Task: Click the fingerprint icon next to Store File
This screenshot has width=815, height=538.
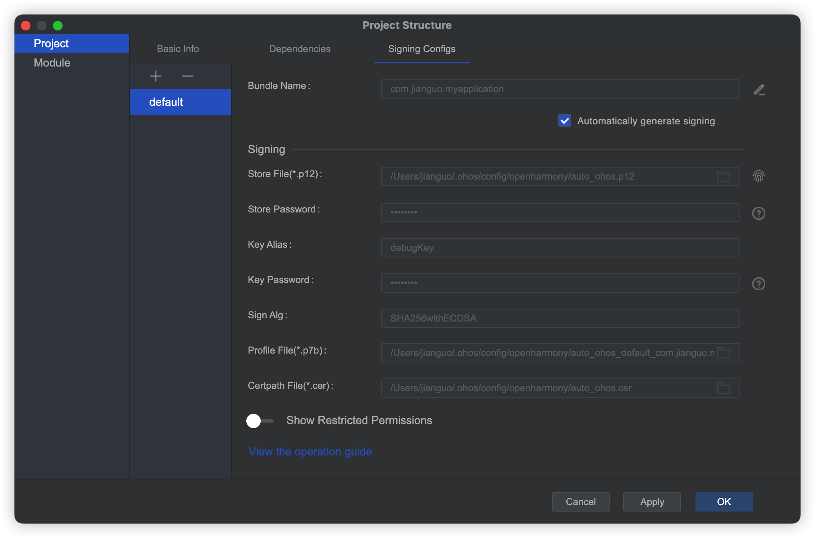Action: click(758, 176)
